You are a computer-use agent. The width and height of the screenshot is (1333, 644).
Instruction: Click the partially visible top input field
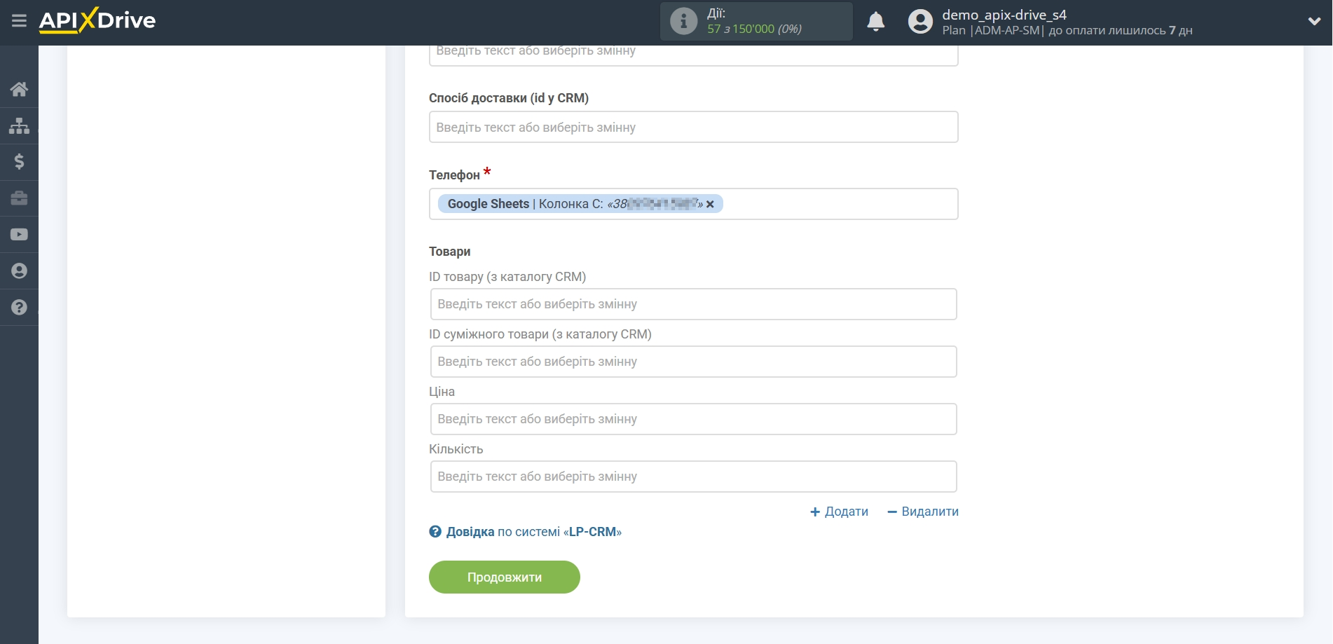pyautogui.click(x=693, y=55)
